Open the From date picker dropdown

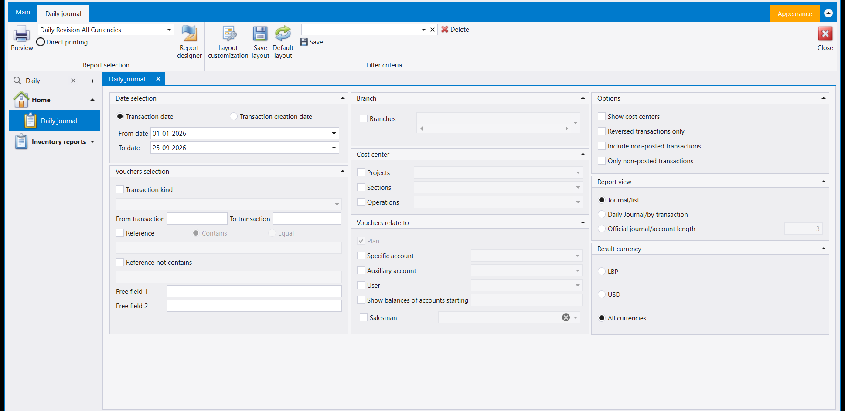coord(334,133)
